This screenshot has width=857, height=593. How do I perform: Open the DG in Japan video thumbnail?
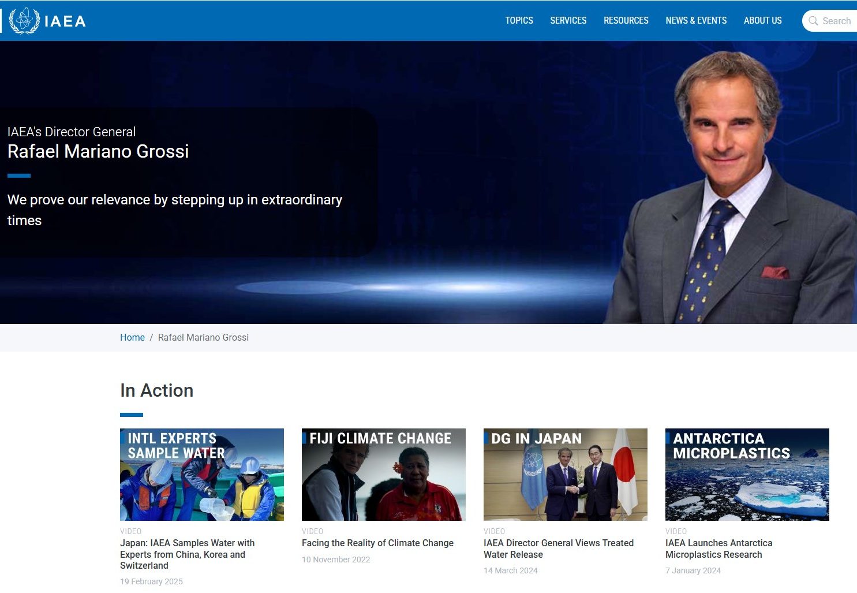tap(565, 475)
